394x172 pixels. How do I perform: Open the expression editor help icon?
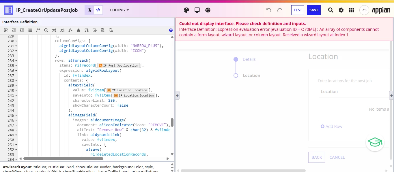coord(171,30)
